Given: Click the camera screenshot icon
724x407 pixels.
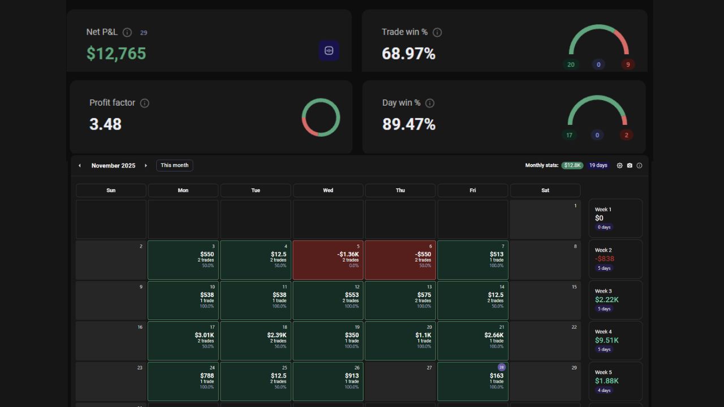Looking at the screenshot, I should (x=630, y=166).
